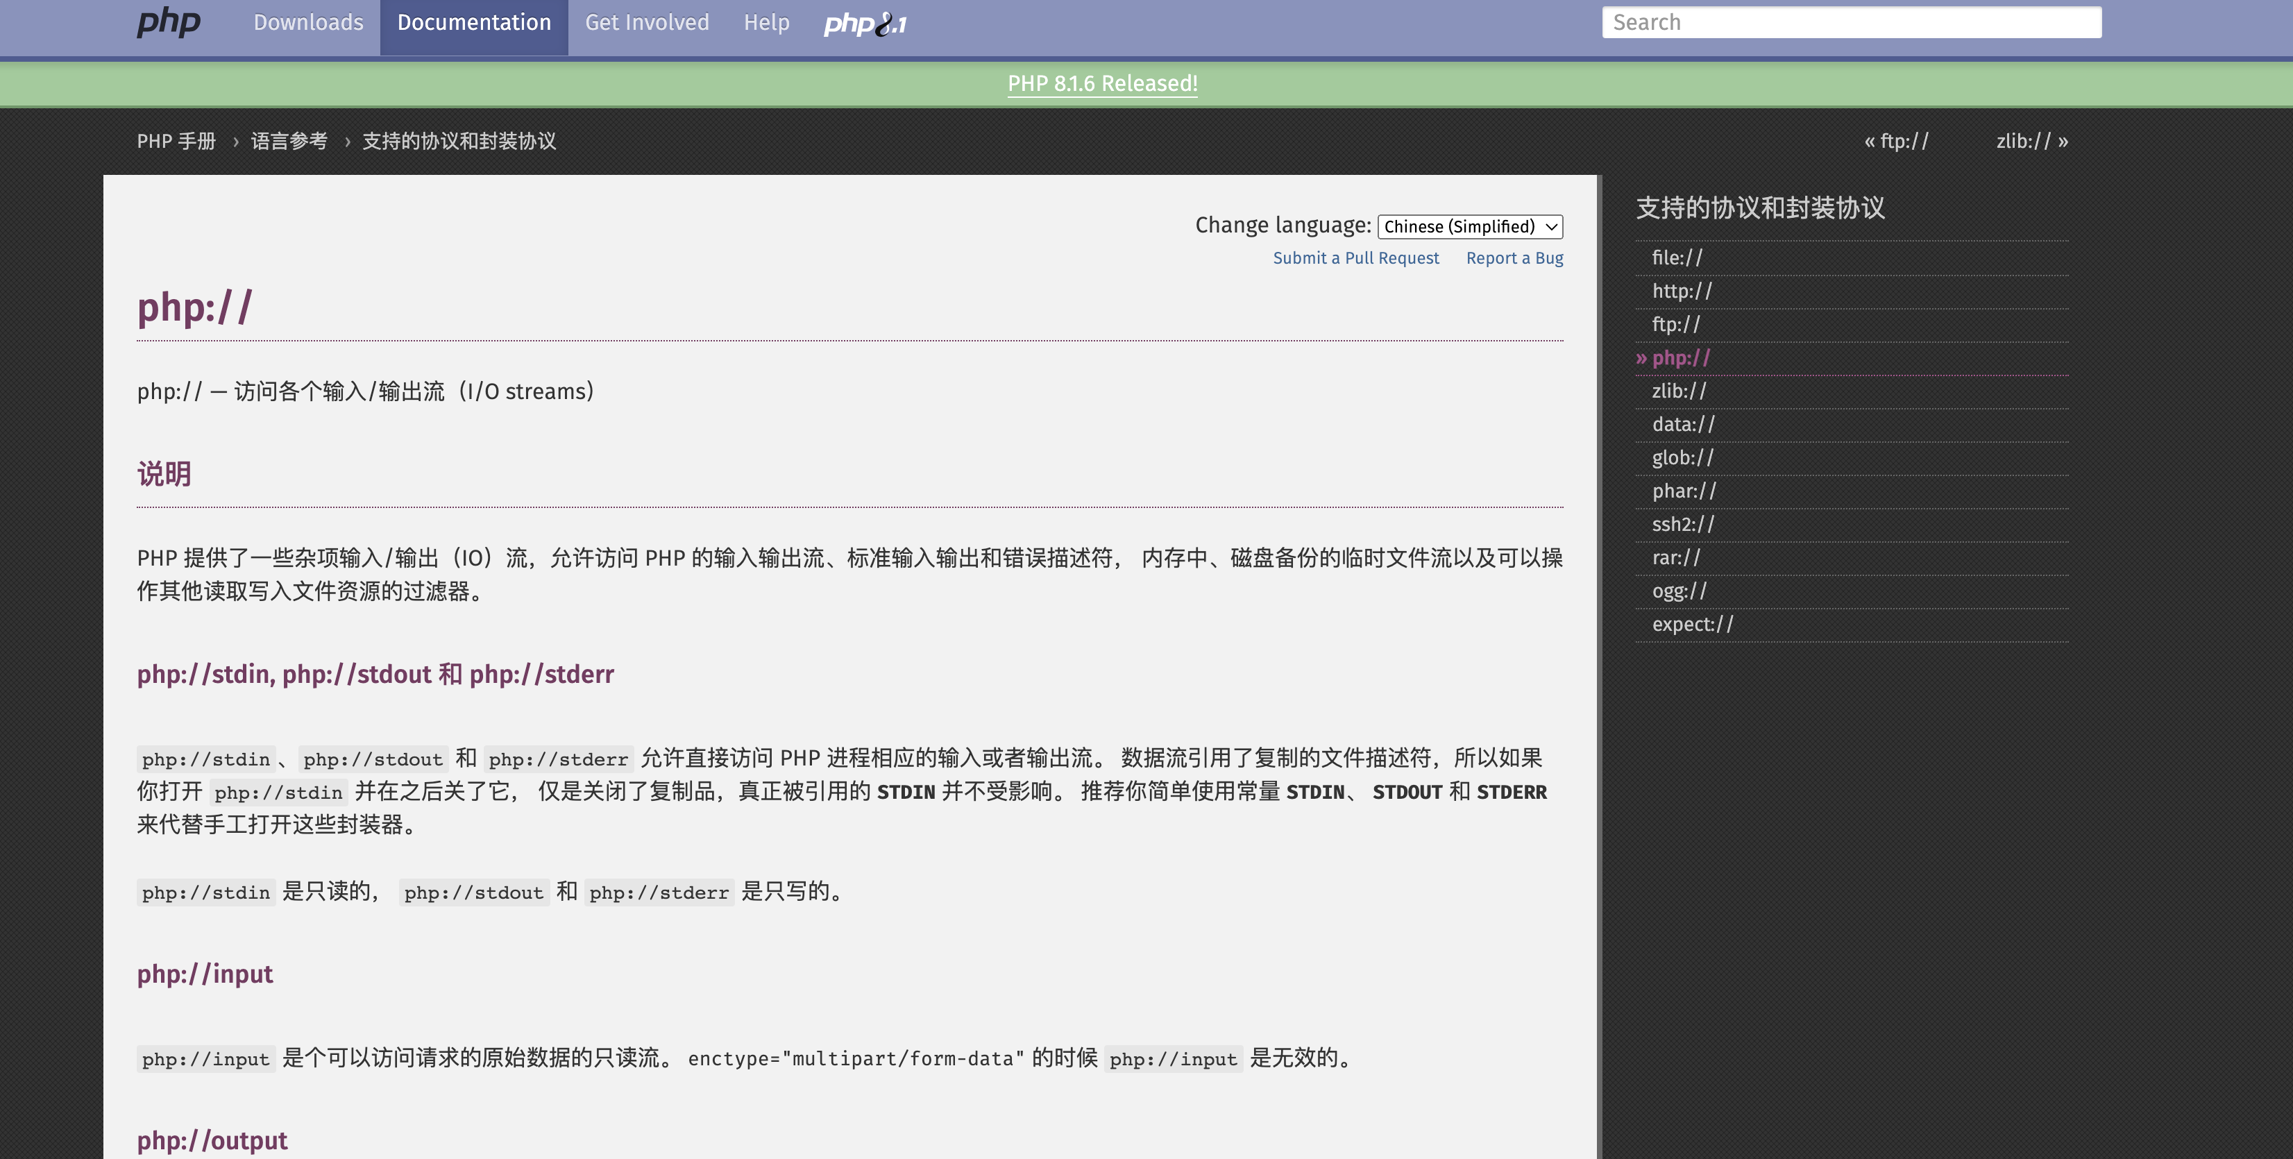
Task: Click the php:// page title heading
Action: [x=195, y=307]
